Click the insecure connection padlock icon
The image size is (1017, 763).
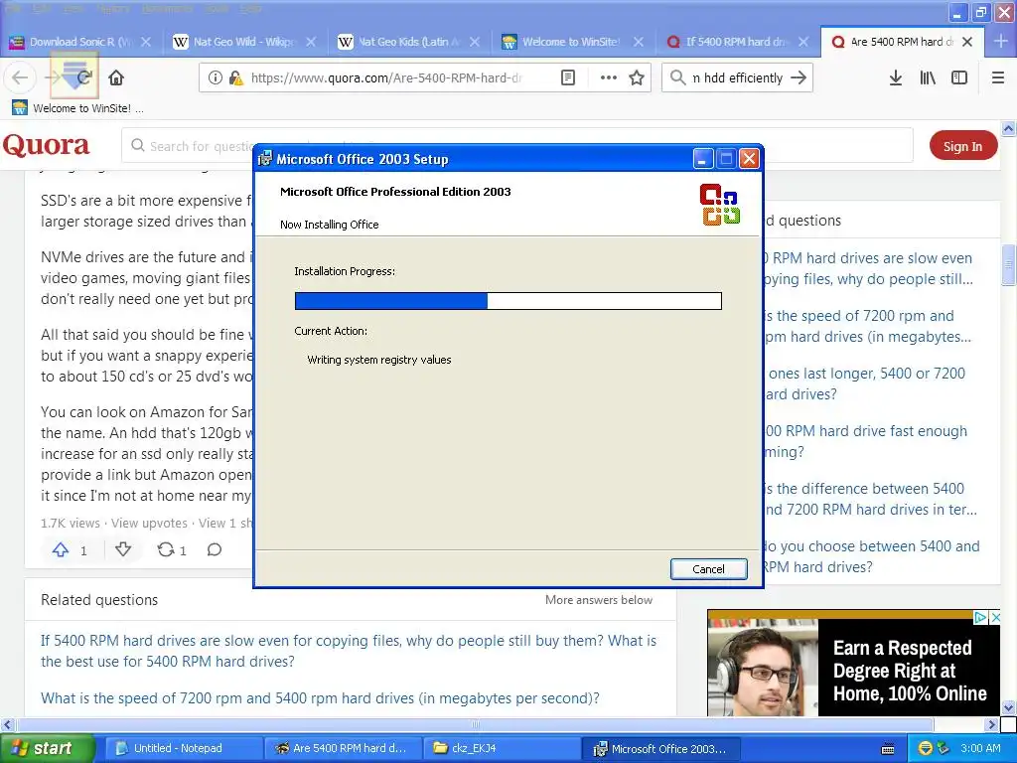236,77
